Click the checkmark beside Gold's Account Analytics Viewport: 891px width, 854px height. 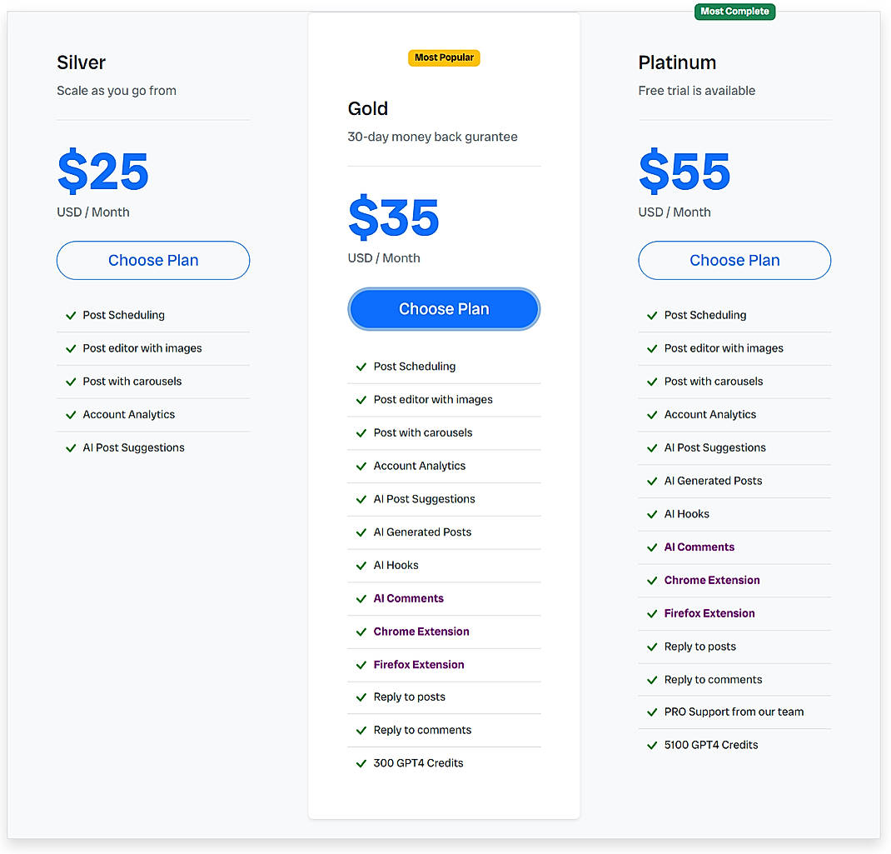click(361, 466)
